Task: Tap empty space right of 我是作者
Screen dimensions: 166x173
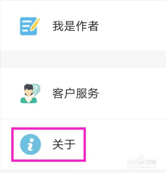Action: 132,26
